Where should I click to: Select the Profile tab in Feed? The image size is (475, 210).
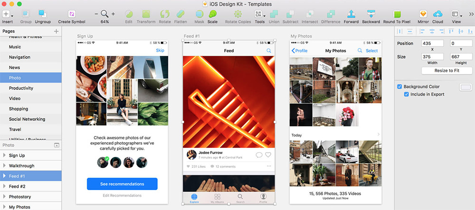tap(263, 198)
